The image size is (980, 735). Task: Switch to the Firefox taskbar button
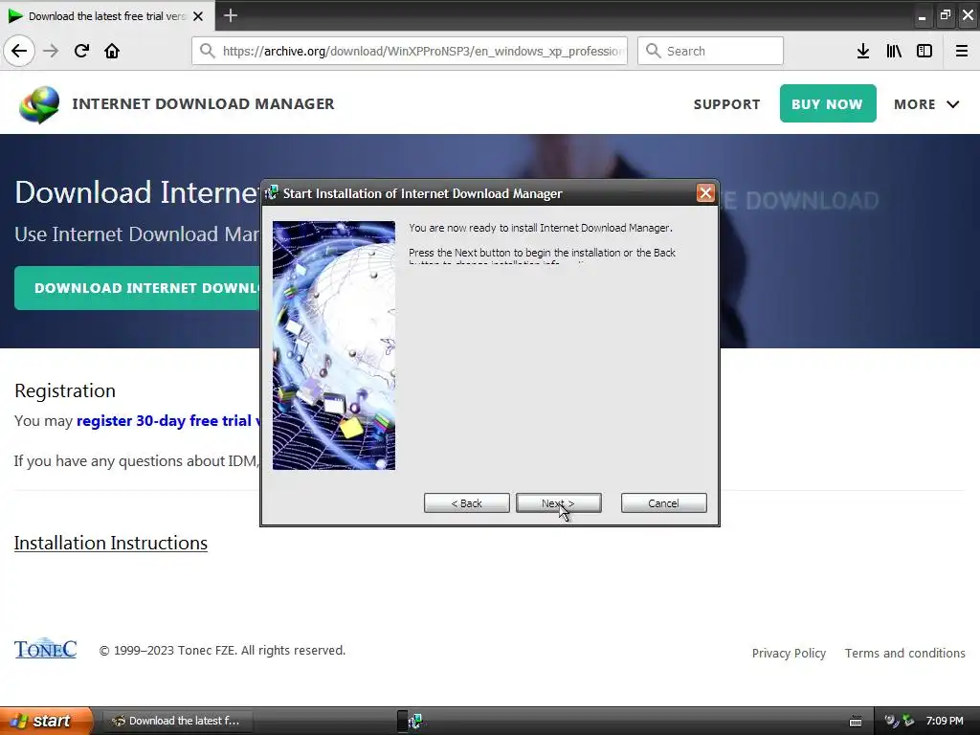click(177, 721)
